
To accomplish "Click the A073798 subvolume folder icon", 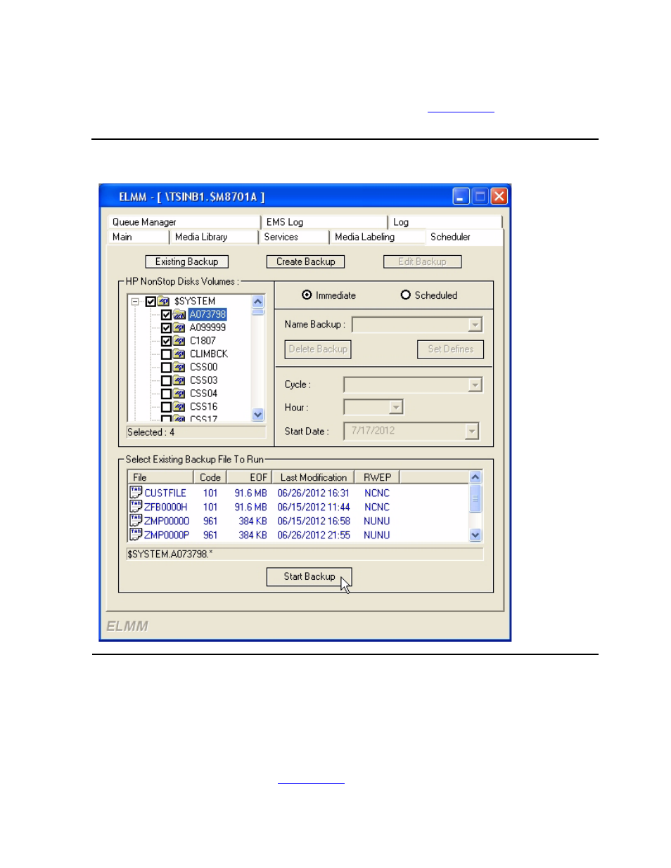I will coord(179,314).
